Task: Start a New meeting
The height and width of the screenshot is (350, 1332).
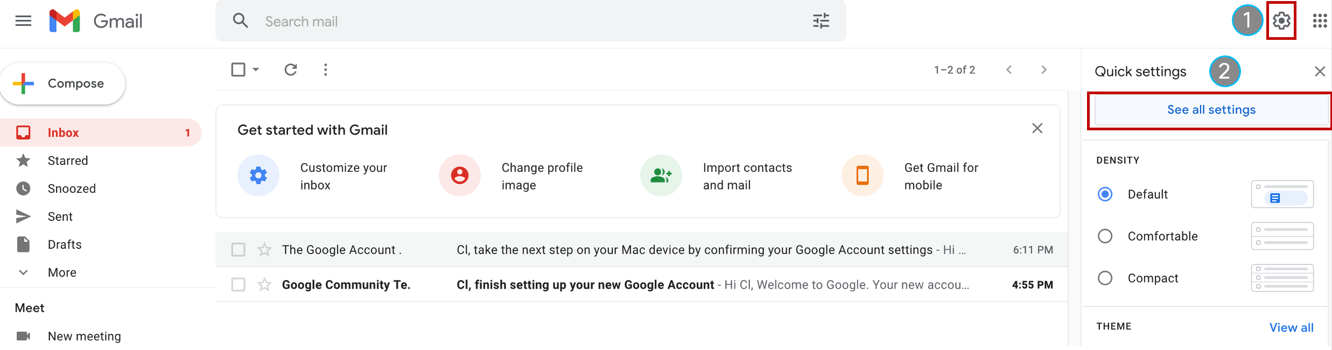Action: point(84,336)
